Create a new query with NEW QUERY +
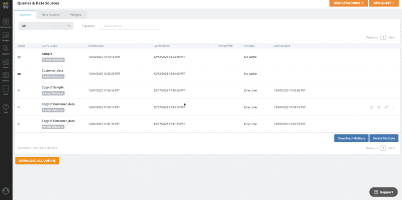This screenshot has height=200, width=402. click(x=384, y=3)
